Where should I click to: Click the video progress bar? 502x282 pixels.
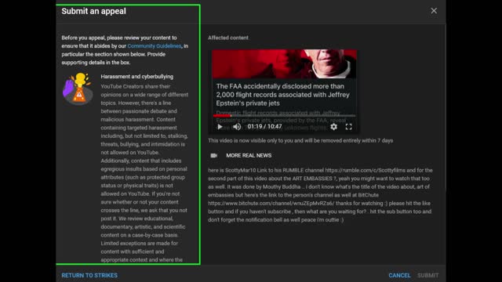click(284, 115)
